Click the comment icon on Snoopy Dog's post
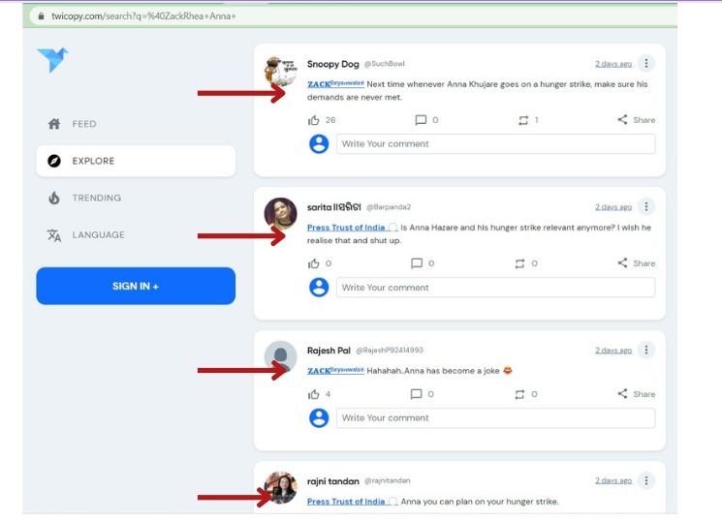The height and width of the screenshot is (521, 722). 421,120
